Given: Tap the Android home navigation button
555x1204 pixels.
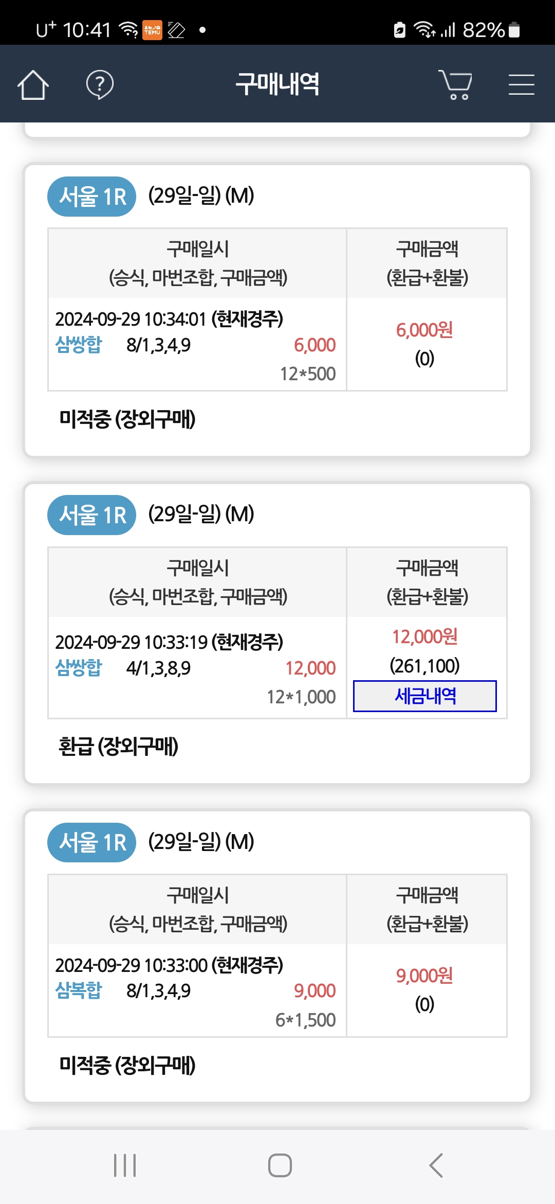Looking at the screenshot, I should pyautogui.click(x=280, y=1165).
